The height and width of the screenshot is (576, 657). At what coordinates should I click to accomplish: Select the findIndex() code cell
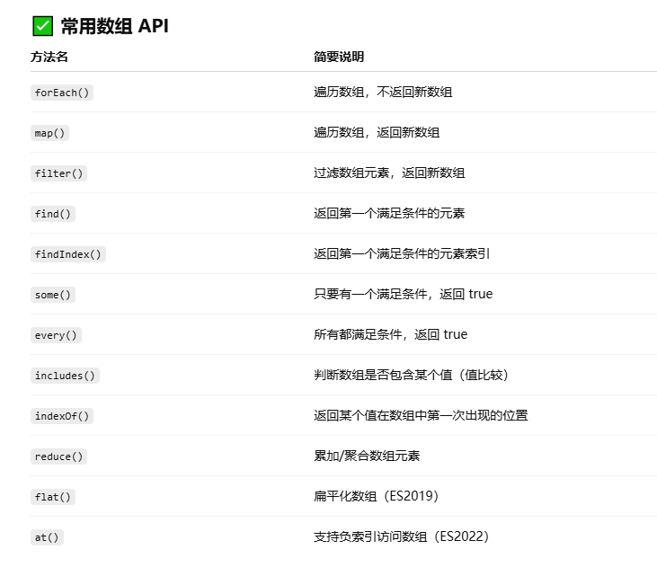click(x=68, y=254)
